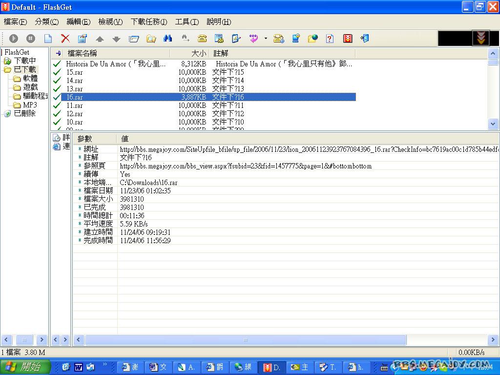This screenshot has width=500, height=375.
Task: Click the Find Next toolbar icon
Action: coord(185,39)
